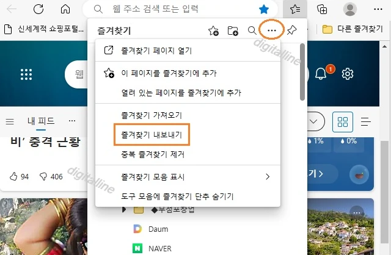
Task: Pin the favorites panel
Action: (291, 31)
